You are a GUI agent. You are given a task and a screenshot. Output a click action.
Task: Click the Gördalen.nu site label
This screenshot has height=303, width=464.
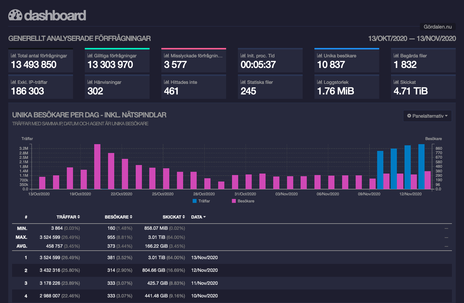(438, 27)
